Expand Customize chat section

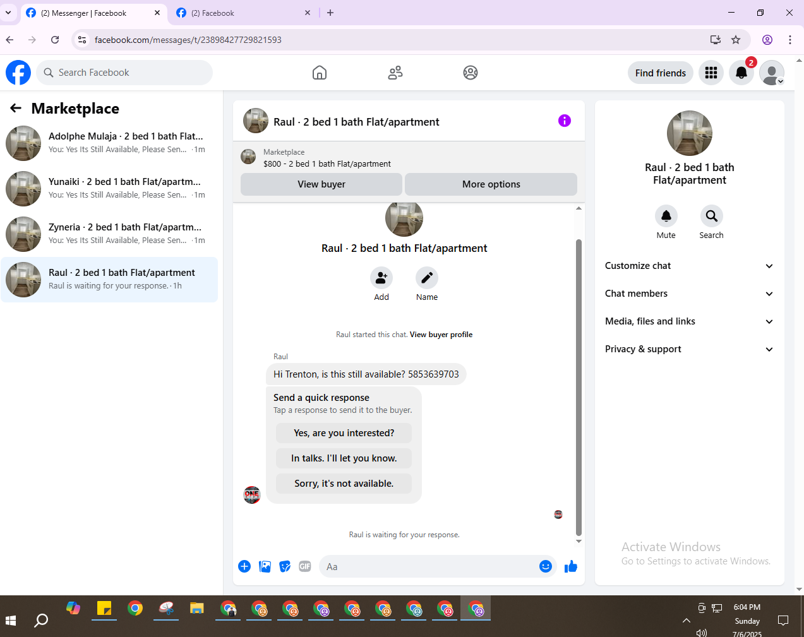[x=689, y=266]
